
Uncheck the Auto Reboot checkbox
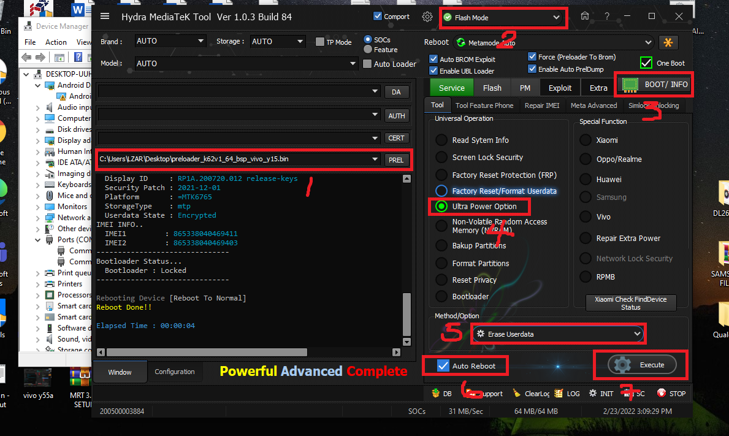(x=443, y=366)
